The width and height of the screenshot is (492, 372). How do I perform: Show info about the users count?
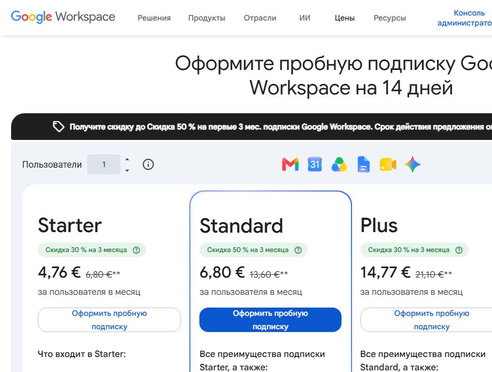coord(148,164)
